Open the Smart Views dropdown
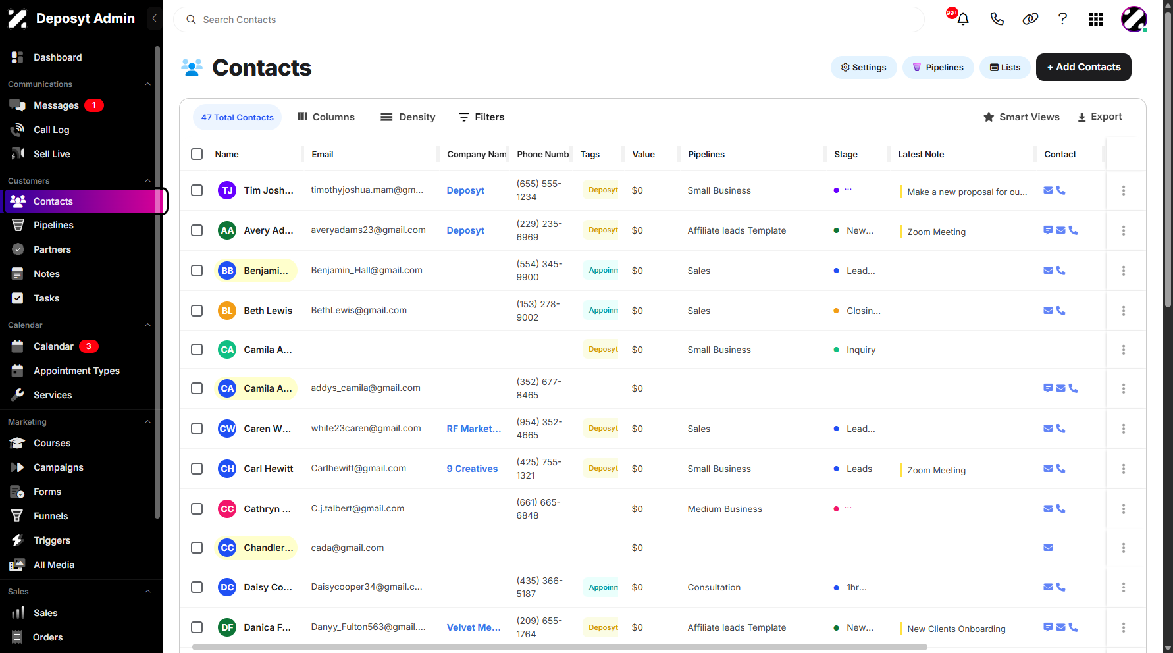This screenshot has width=1173, height=653. coord(1022,117)
